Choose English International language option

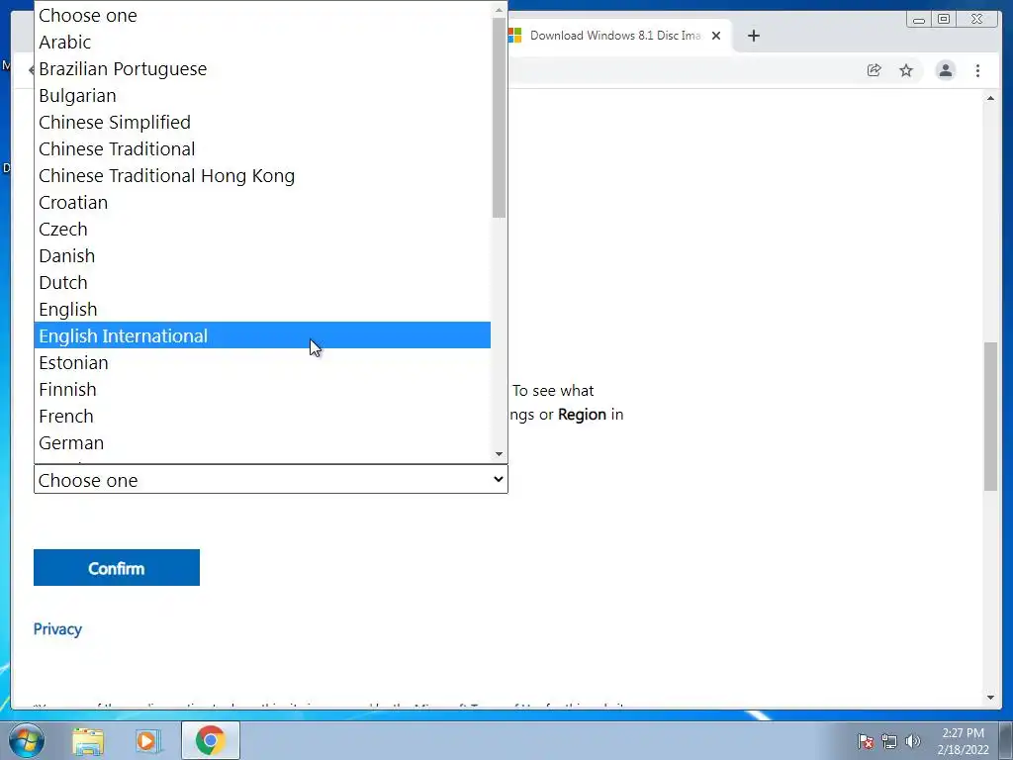[x=262, y=336]
